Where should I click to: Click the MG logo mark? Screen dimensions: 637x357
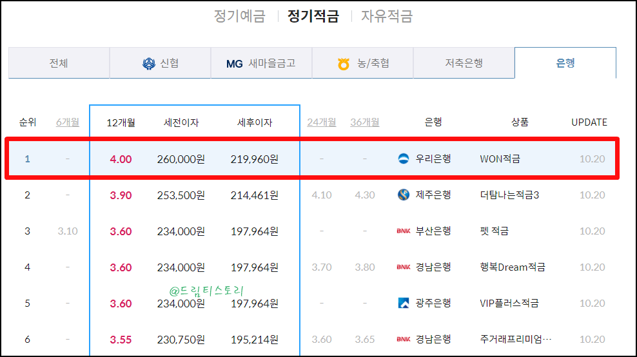(235, 64)
